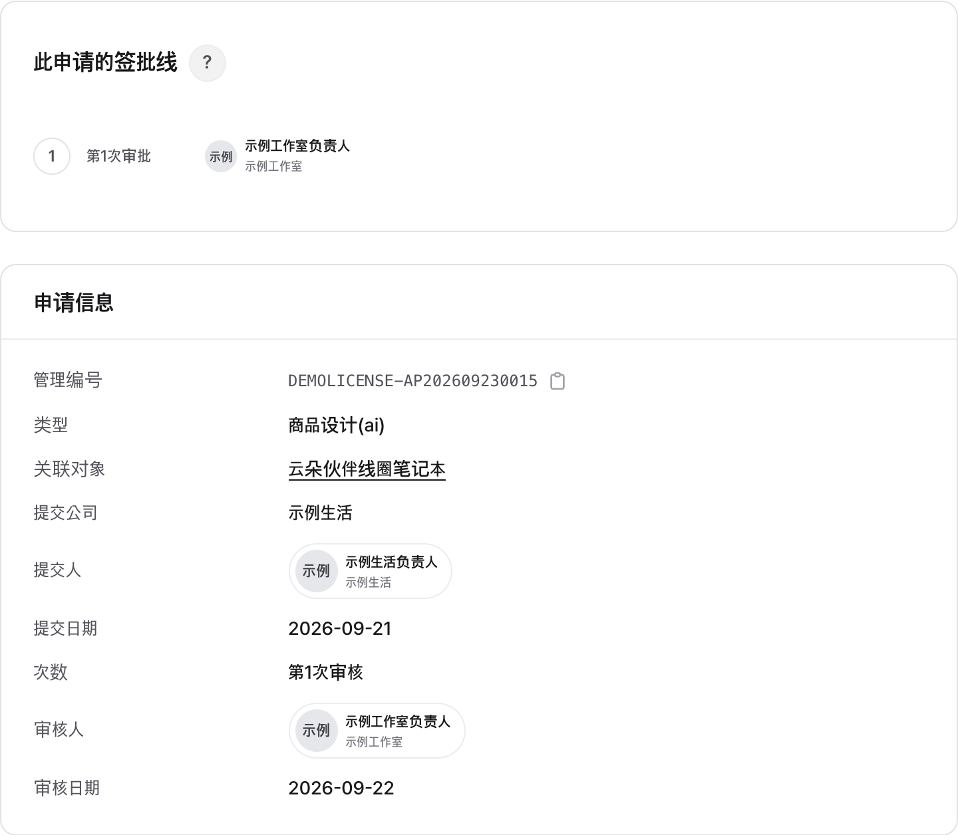Click the 类型 field label
The image size is (958, 835).
tap(51, 425)
